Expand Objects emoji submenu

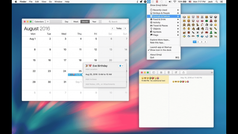coord(164,29)
